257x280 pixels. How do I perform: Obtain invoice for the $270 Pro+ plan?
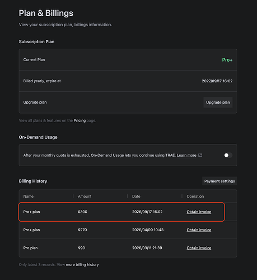[x=199, y=230]
